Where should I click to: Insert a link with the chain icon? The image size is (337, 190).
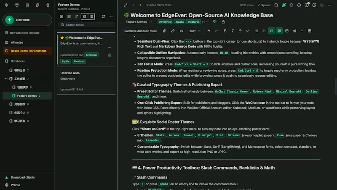pyautogui.click(x=173, y=31)
